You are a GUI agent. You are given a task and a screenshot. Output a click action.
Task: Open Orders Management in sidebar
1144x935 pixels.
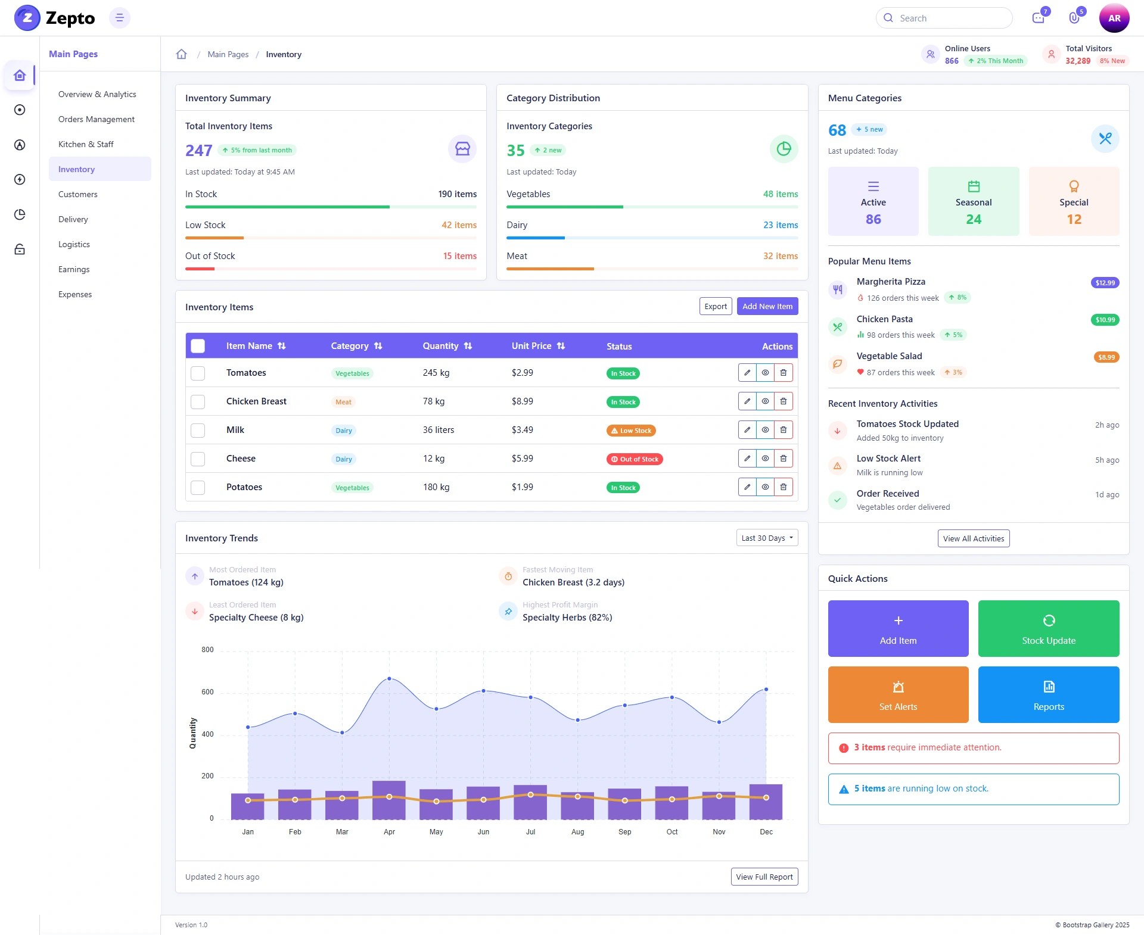[97, 119]
